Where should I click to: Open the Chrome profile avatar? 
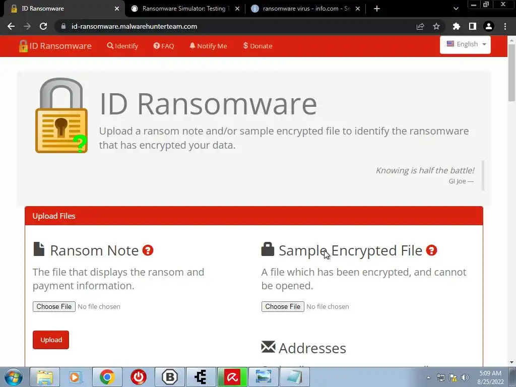pyautogui.click(x=489, y=26)
